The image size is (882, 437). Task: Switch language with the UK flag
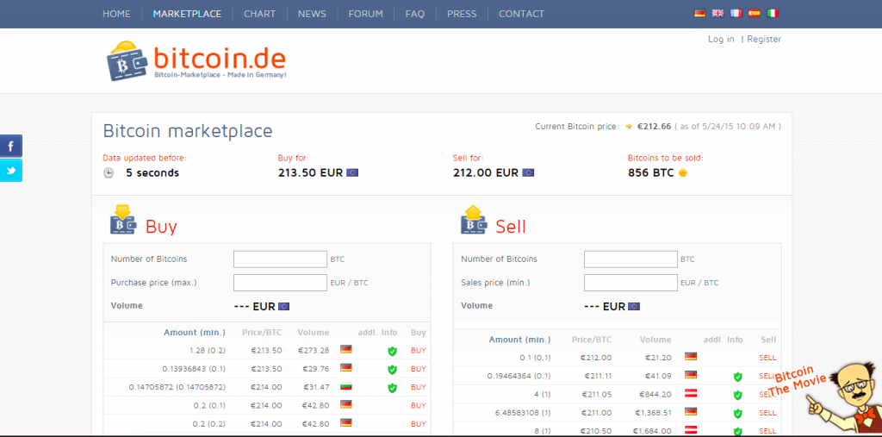[x=717, y=13]
